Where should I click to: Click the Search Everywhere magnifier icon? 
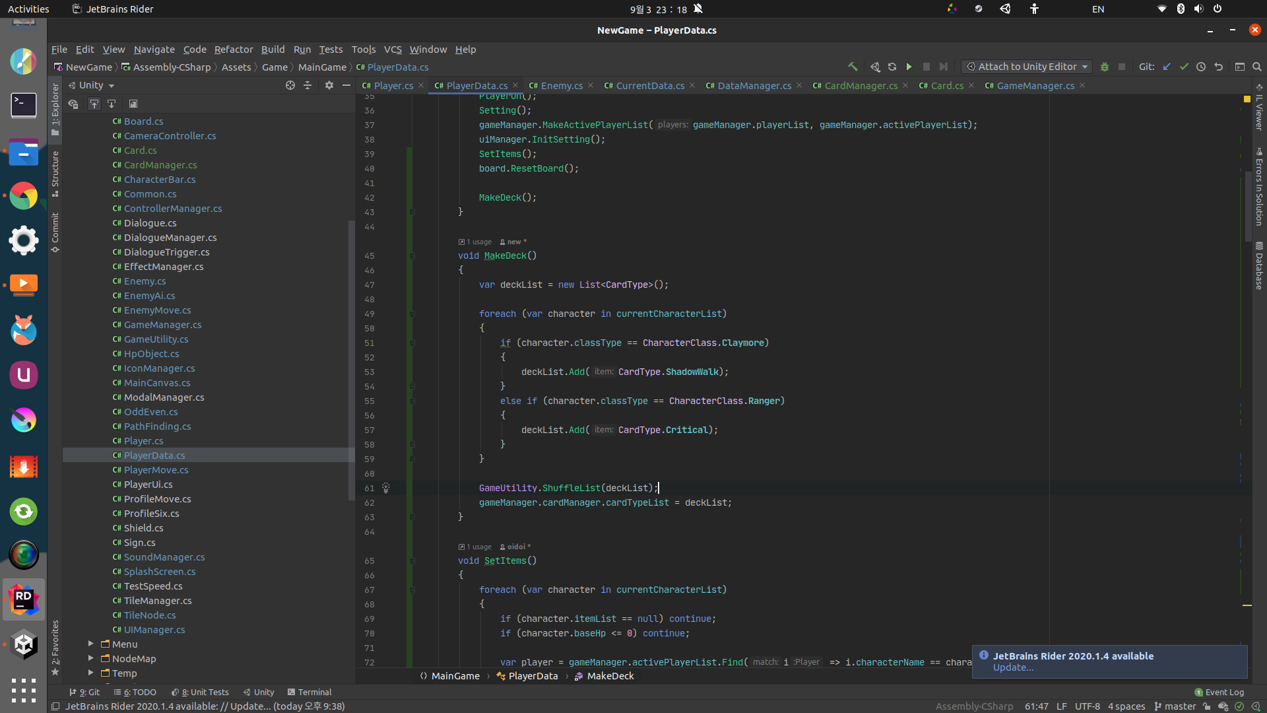click(x=1257, y=67)
